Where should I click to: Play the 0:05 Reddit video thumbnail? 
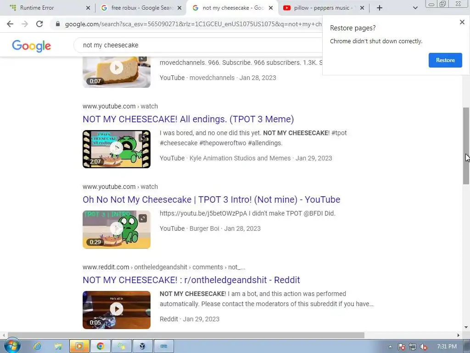(117, 310)
